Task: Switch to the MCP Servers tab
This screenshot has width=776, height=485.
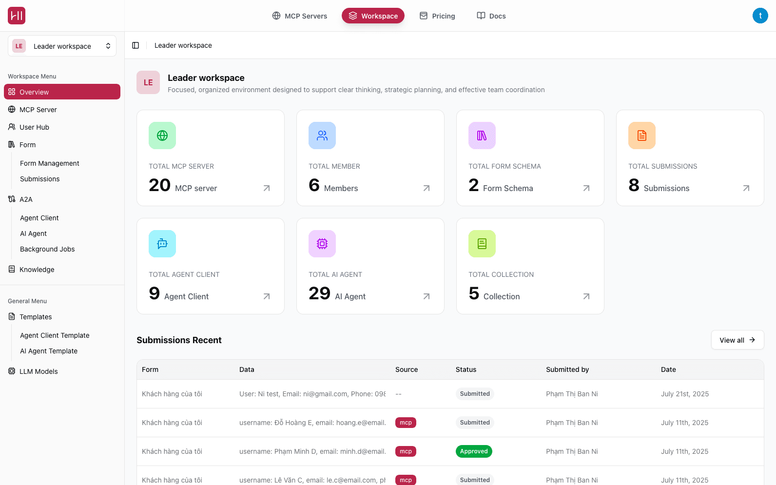Action: pos(300,16)
